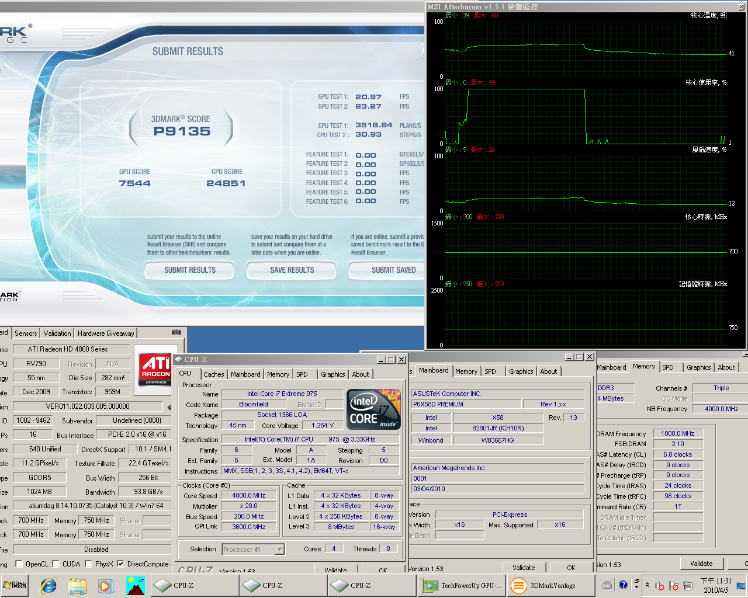Switch to Memory tab in front CPU-Z
Screen dimensions: 748x598
click(278, 374)
